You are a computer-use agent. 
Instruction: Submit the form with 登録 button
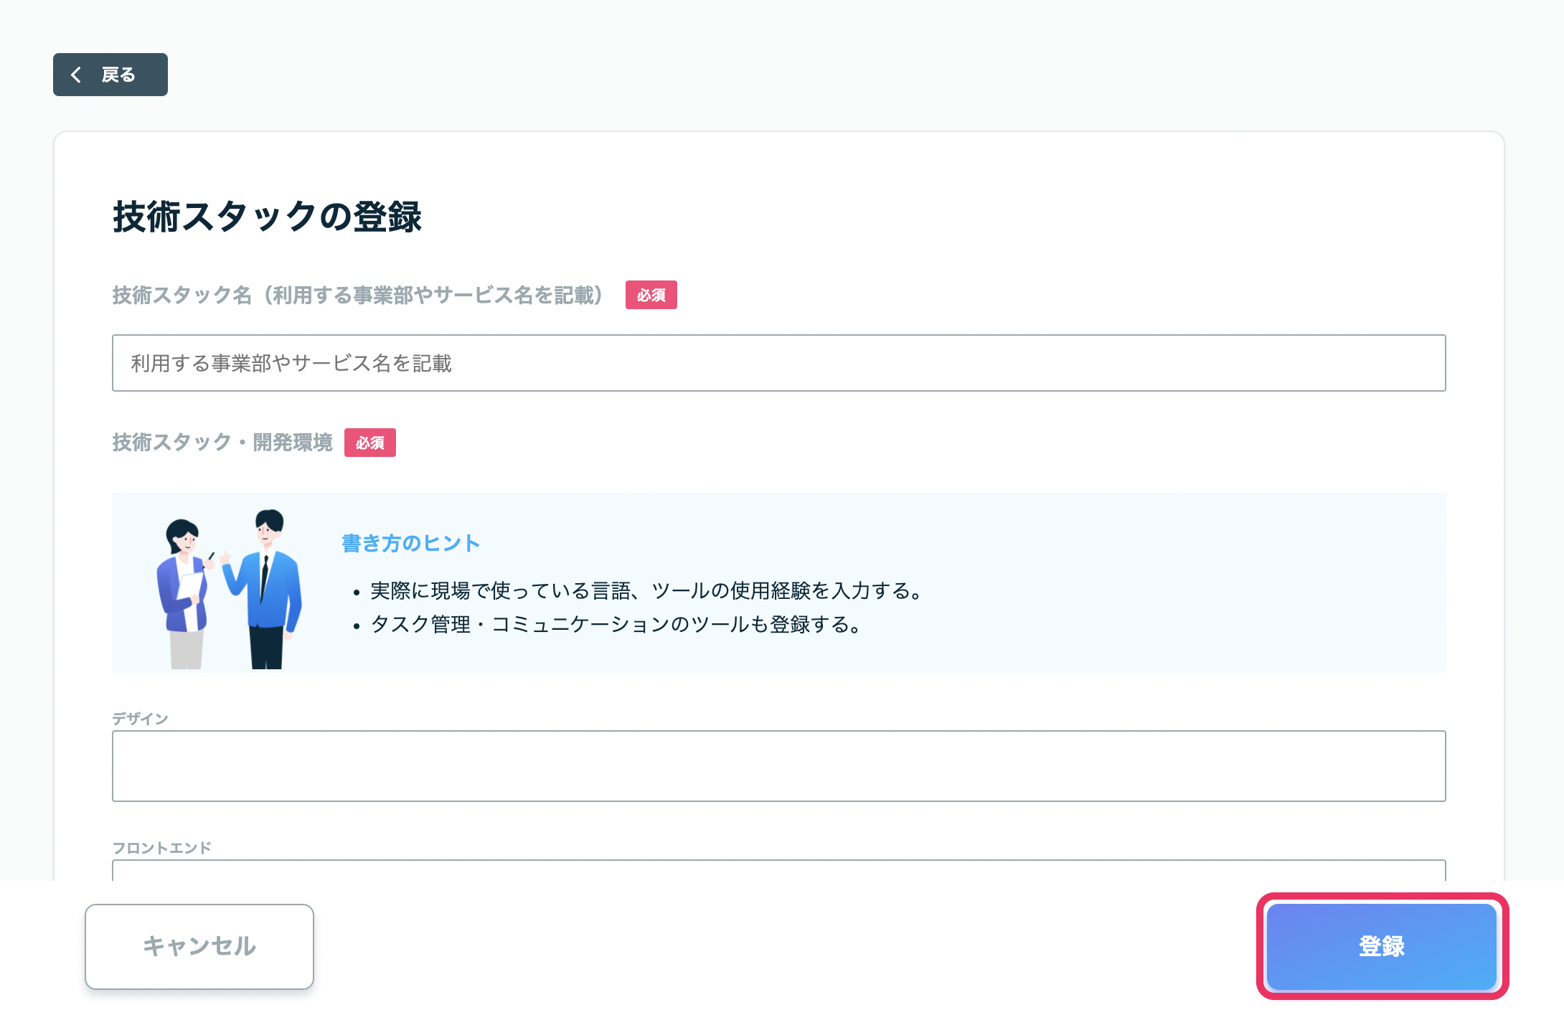click(x=1382, y=946)
